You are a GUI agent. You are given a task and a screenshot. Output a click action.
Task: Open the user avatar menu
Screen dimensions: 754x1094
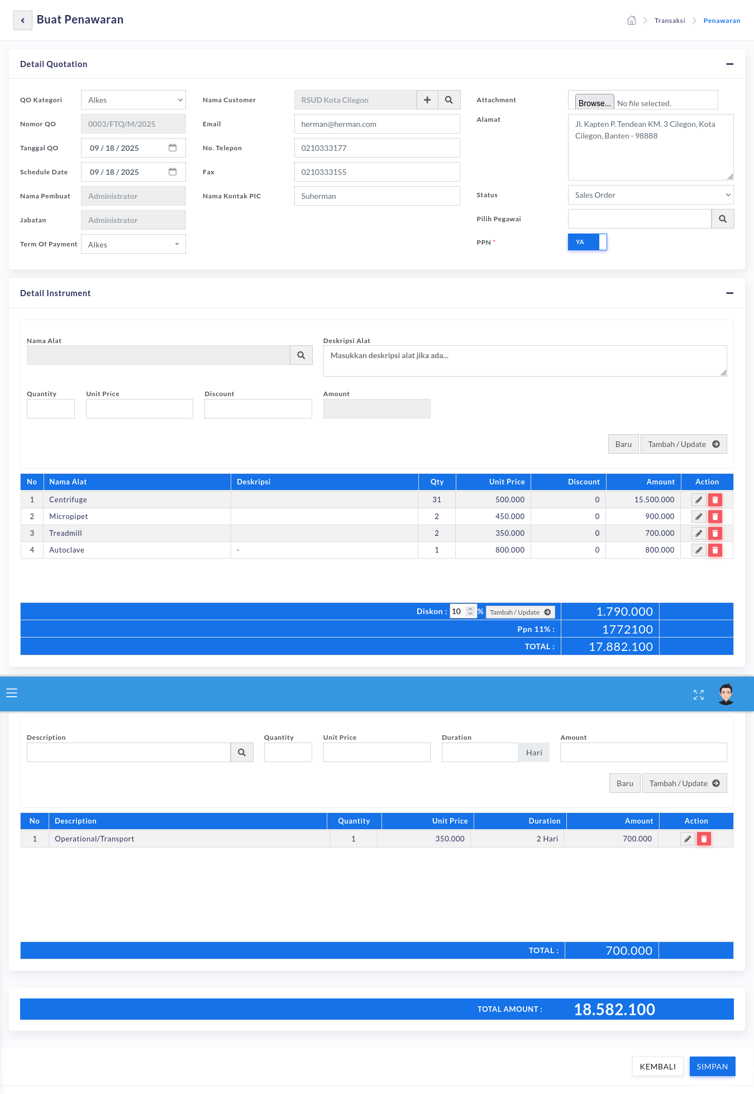(726, 694)
